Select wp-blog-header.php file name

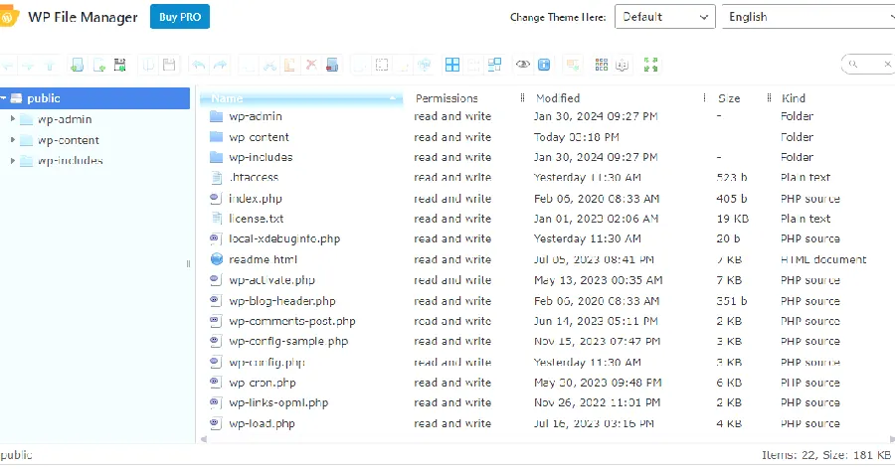point(282,301)
